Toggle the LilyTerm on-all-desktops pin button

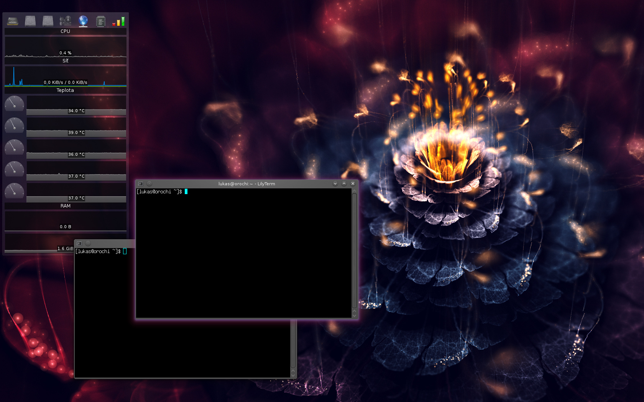pos(149,184)
